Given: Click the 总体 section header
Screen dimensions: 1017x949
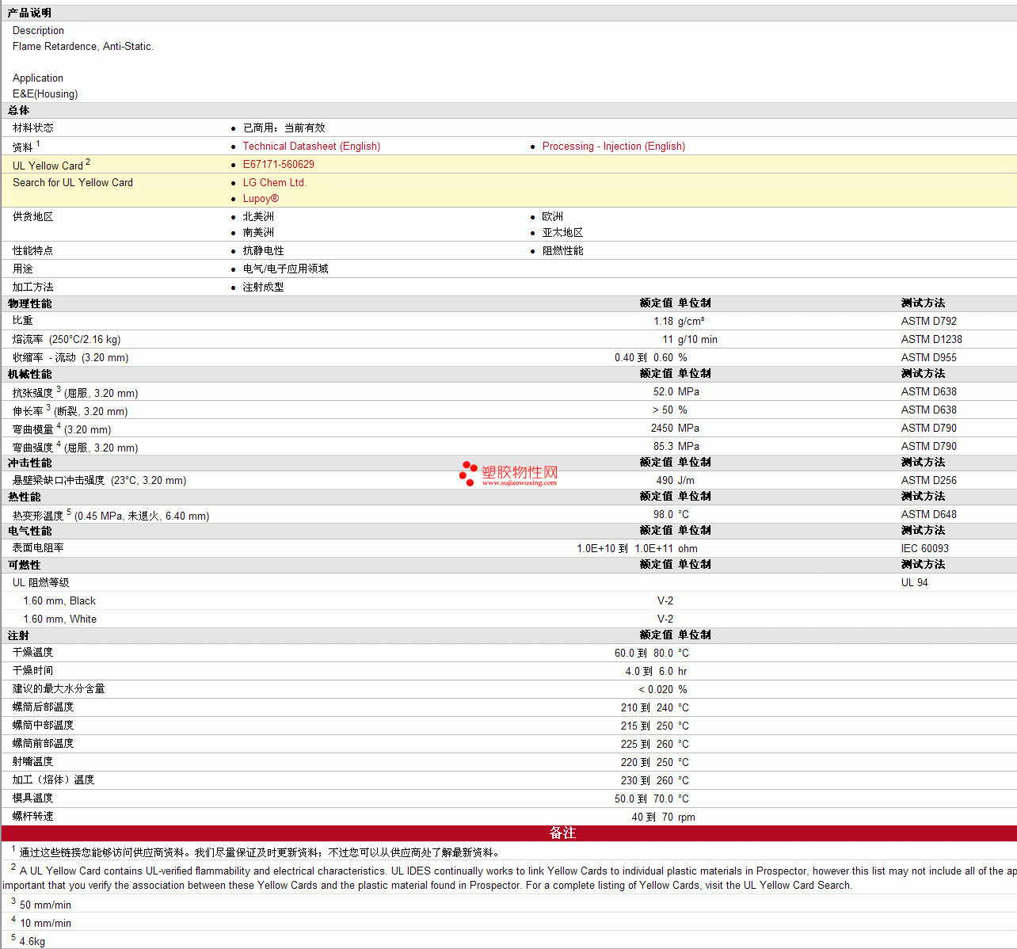Looking at the screenshot, I should (x=18, y=111).
